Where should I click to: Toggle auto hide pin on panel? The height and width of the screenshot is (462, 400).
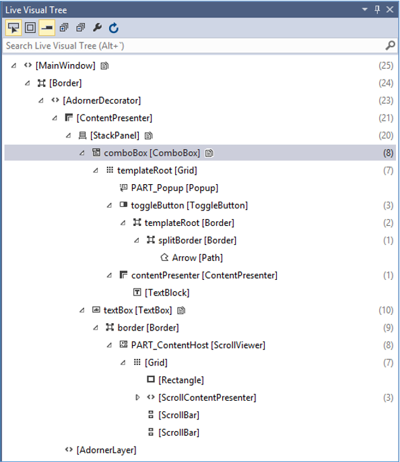tap(377, 9)
